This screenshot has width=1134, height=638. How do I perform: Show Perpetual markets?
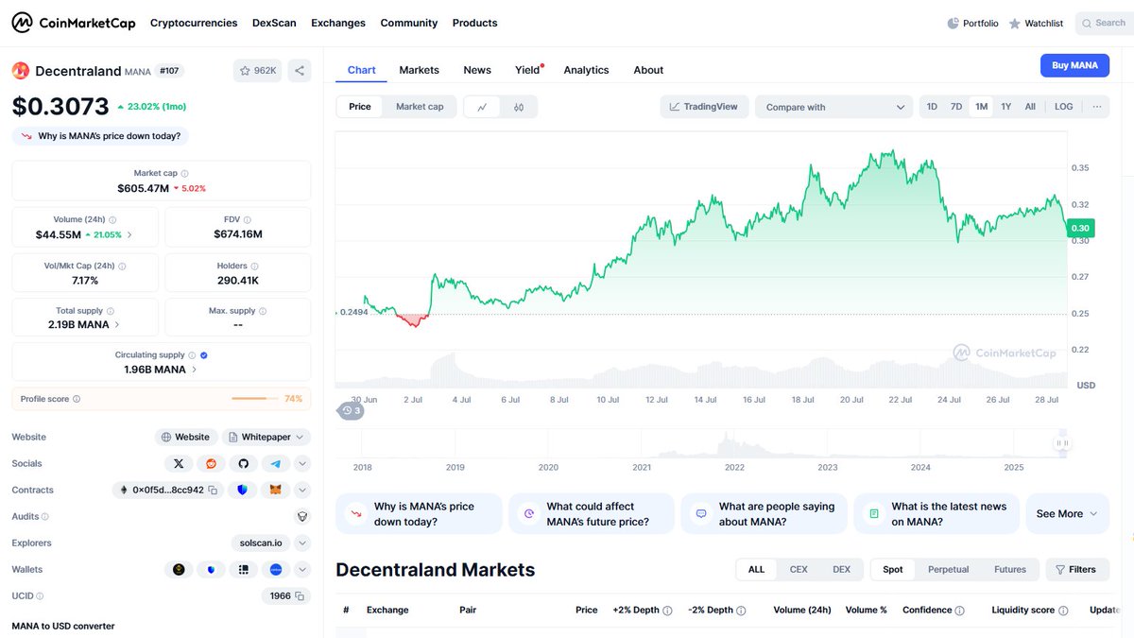[x=948, y=570]
